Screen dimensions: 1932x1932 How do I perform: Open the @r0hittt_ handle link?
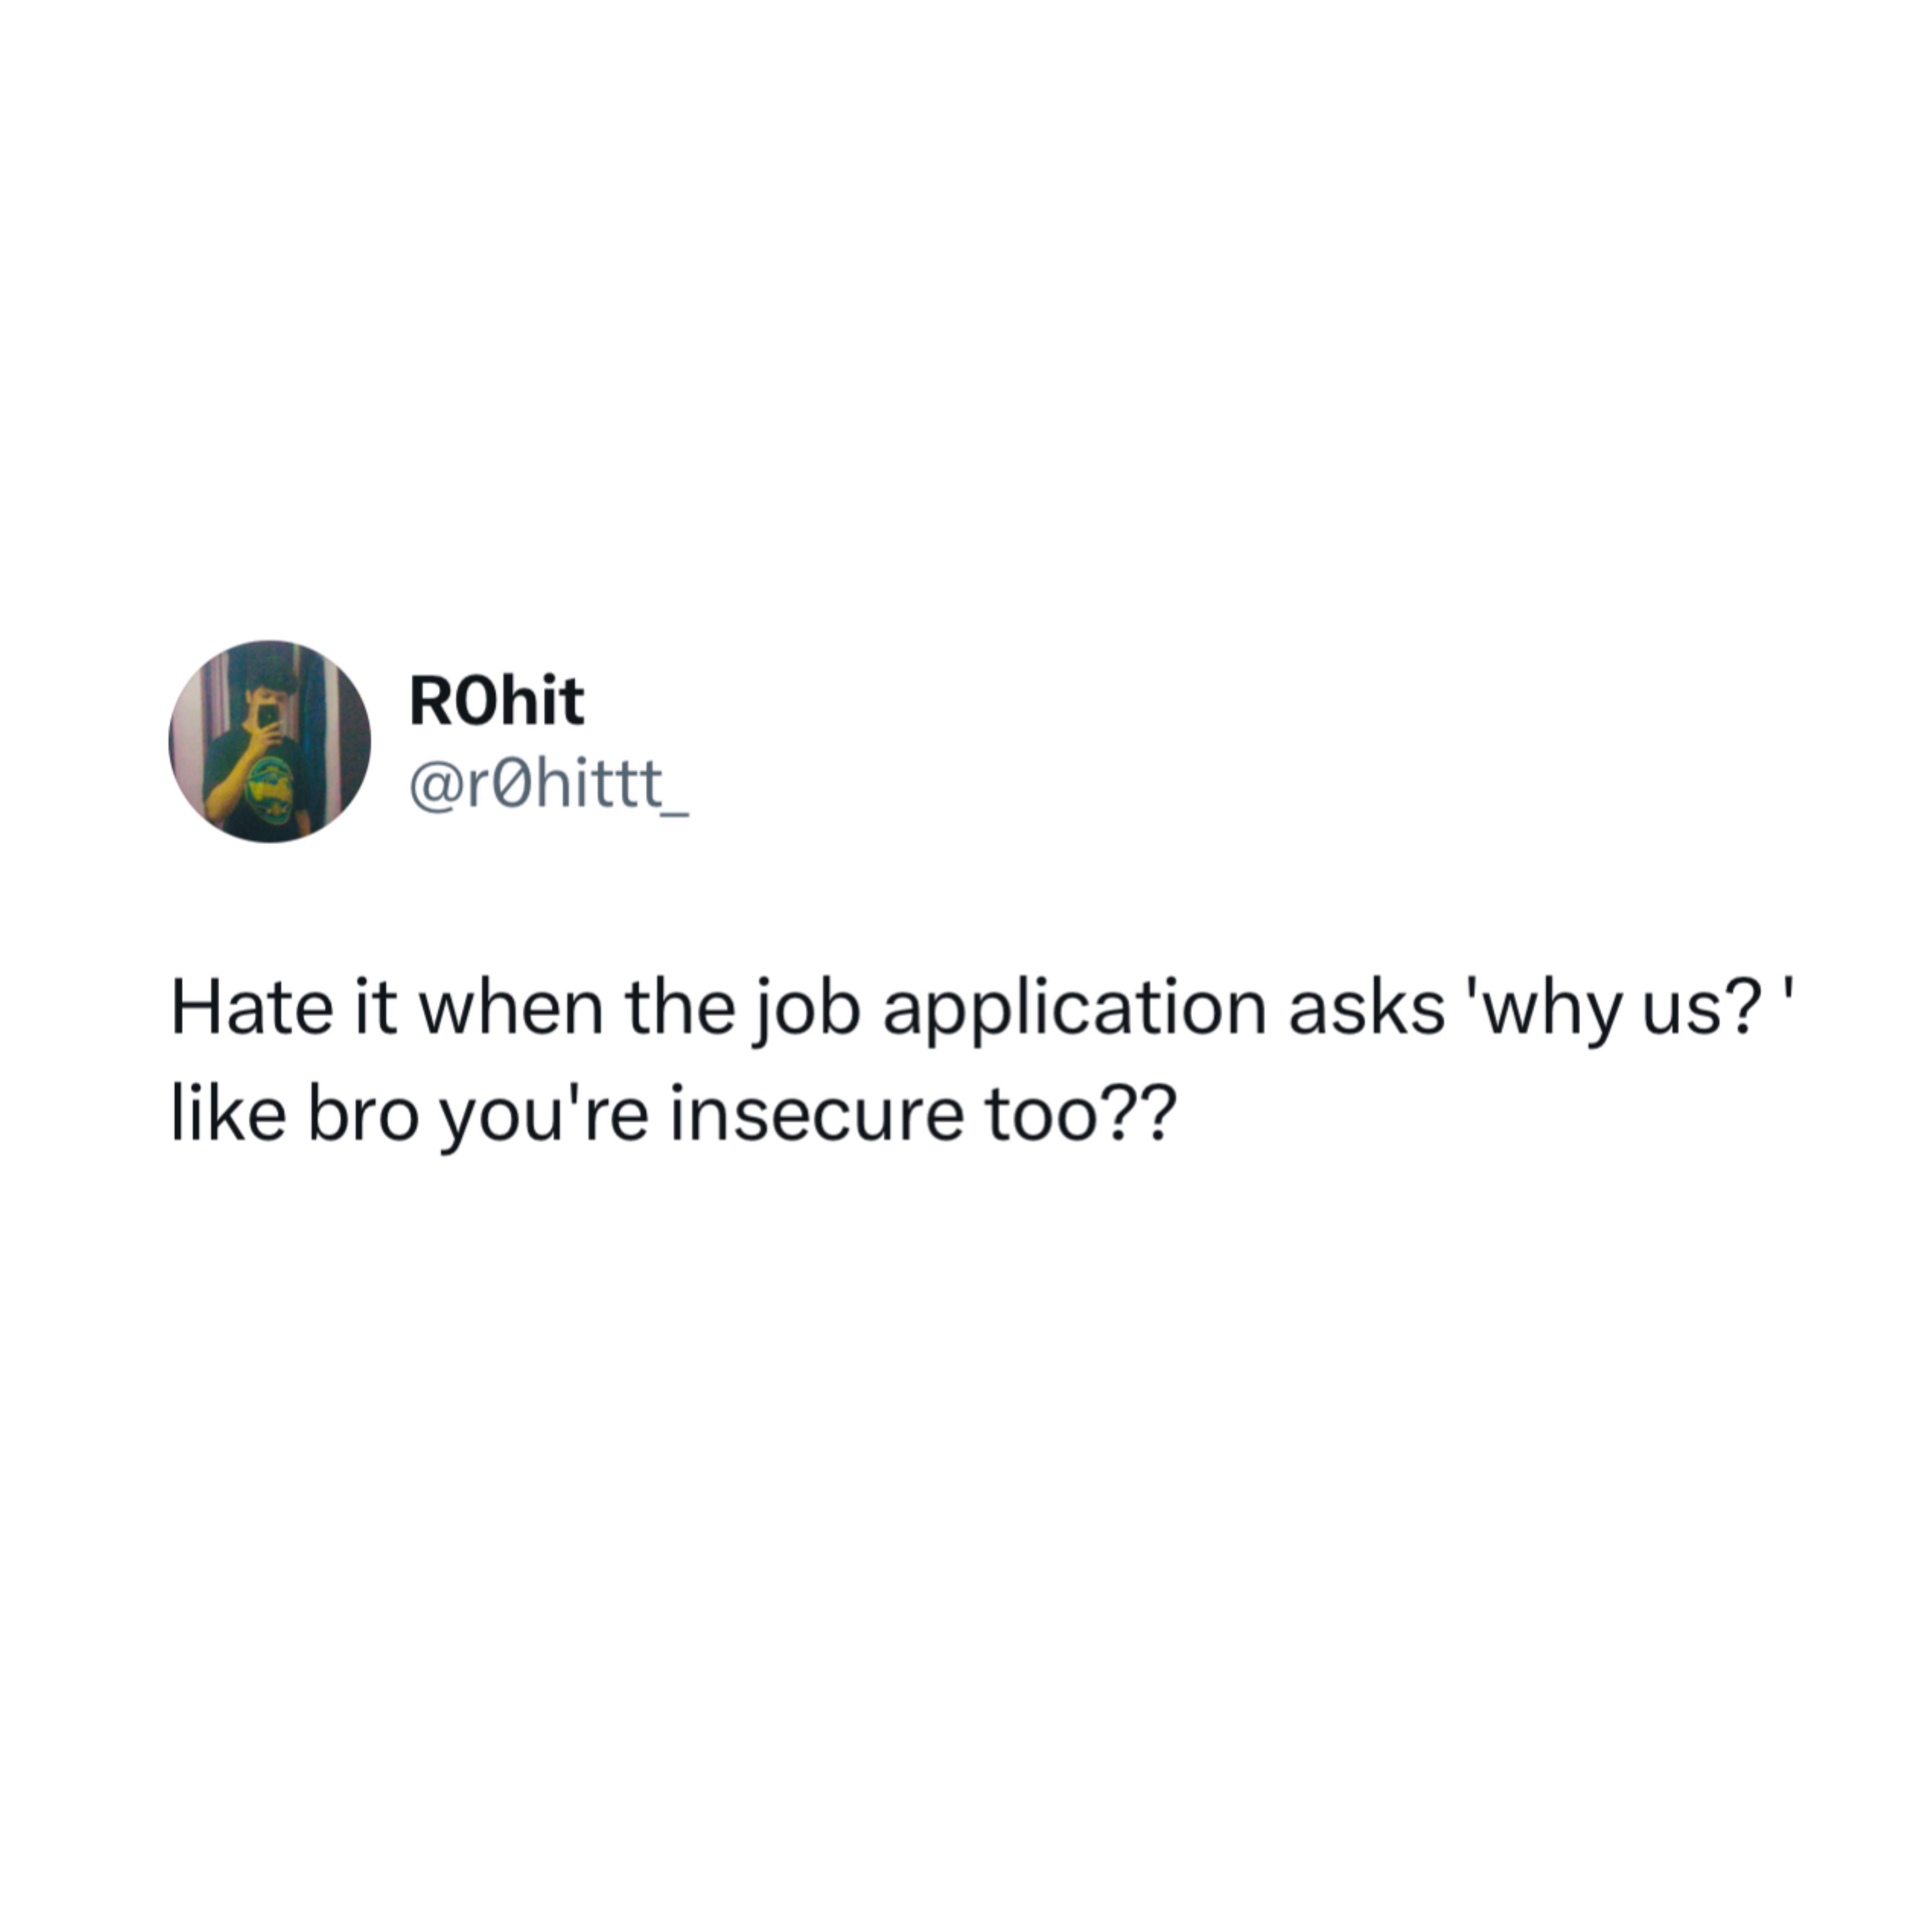(548, 785)
